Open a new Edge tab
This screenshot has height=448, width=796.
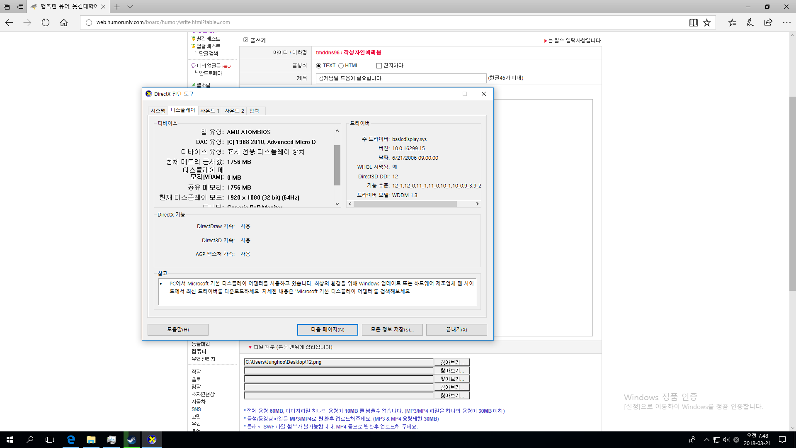pos(117,7)
